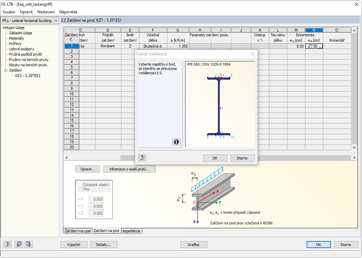The height and width of the screenshot is (258, 362).
Task: Select KZ1 - 1.35*ZS1 tree item
Action: point(28,76)
